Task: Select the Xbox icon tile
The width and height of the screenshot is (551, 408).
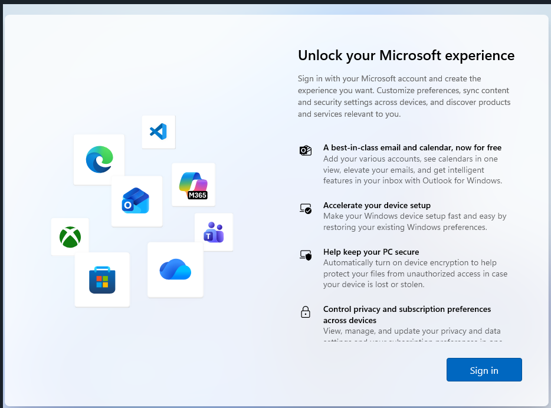Action: (x=70, y=237)
